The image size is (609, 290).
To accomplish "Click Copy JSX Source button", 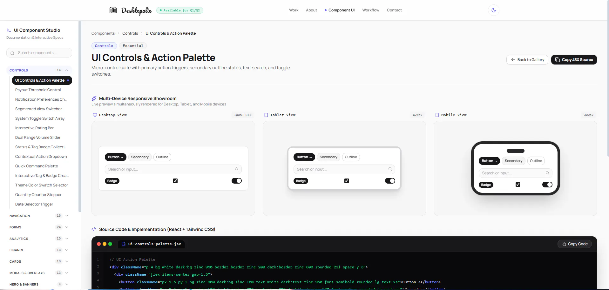I will [x=574, y=60].
